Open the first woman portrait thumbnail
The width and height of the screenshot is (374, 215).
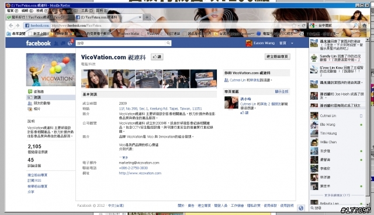(95, 79)
